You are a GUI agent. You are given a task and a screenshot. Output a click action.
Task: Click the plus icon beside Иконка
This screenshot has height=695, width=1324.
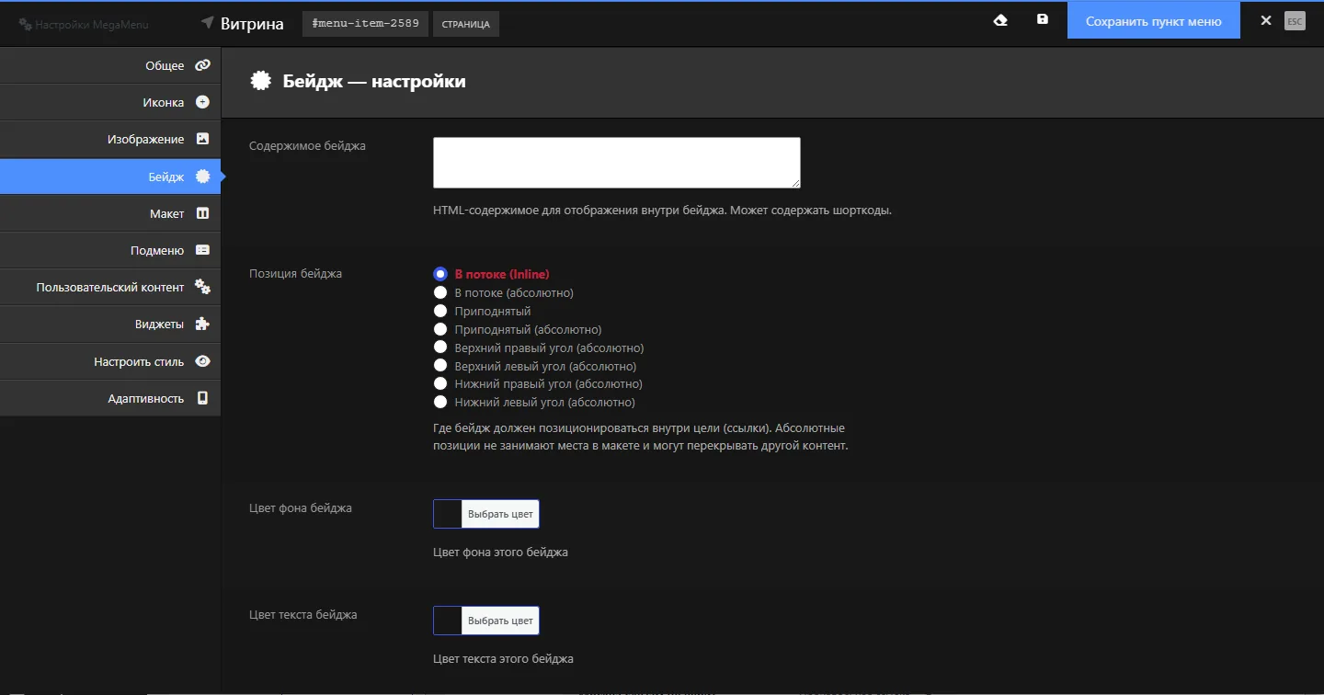coord(203,102)
